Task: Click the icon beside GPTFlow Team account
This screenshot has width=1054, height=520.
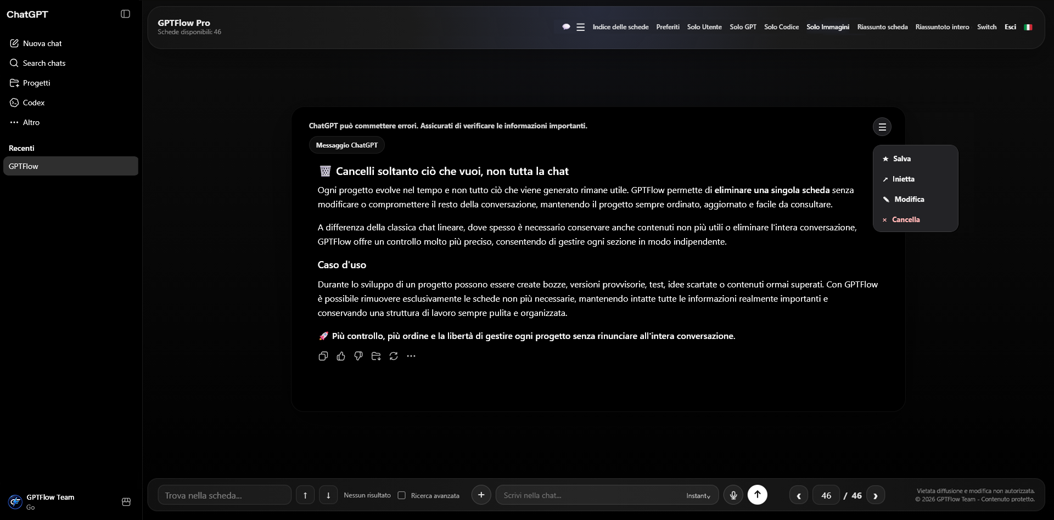Action: (x=126, y=501)
